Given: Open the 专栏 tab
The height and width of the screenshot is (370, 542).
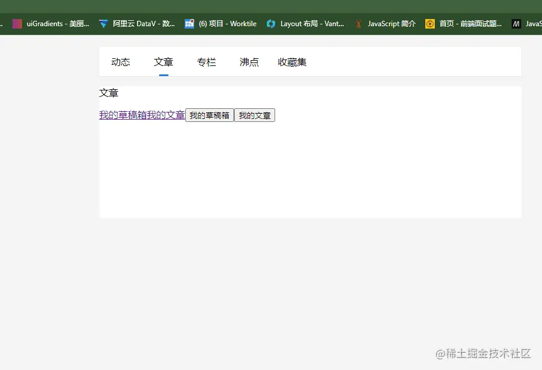Looking at the screenshot, I should pos(207,61).
